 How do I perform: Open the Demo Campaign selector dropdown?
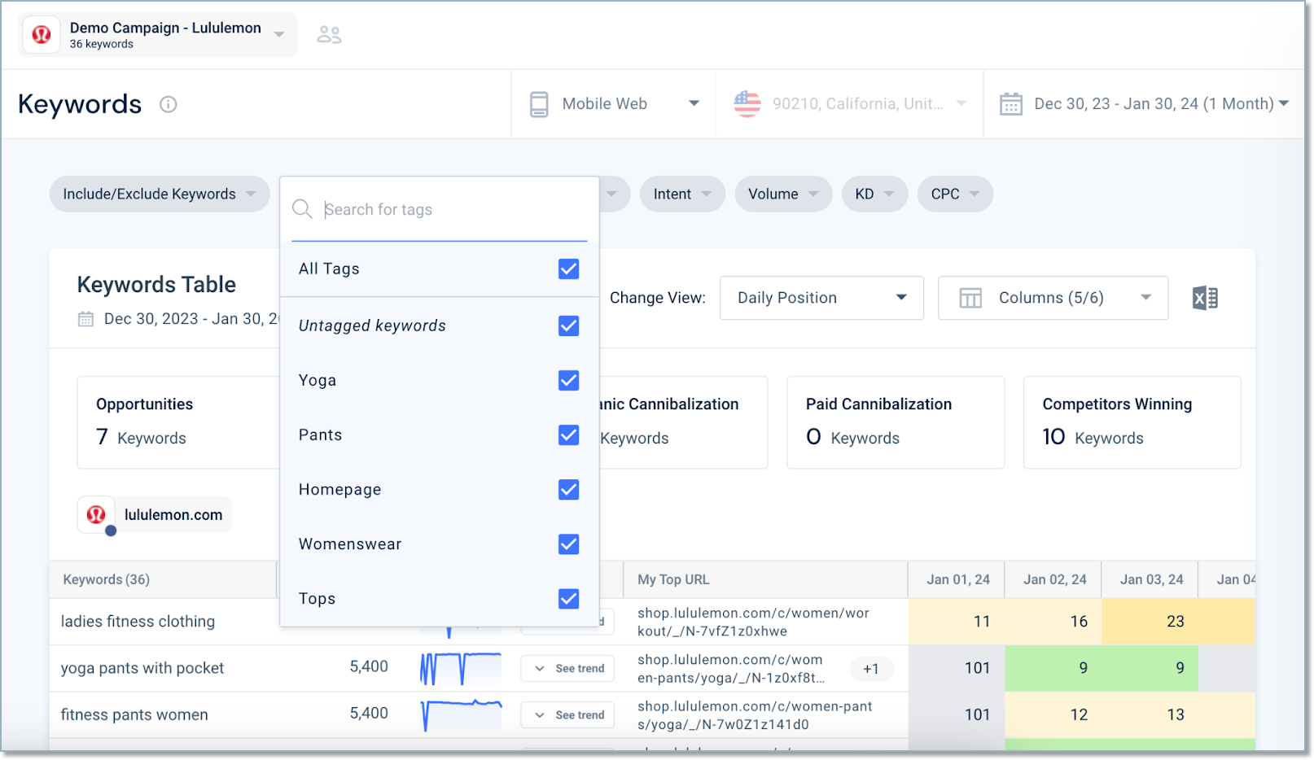(x=158, y=35)
